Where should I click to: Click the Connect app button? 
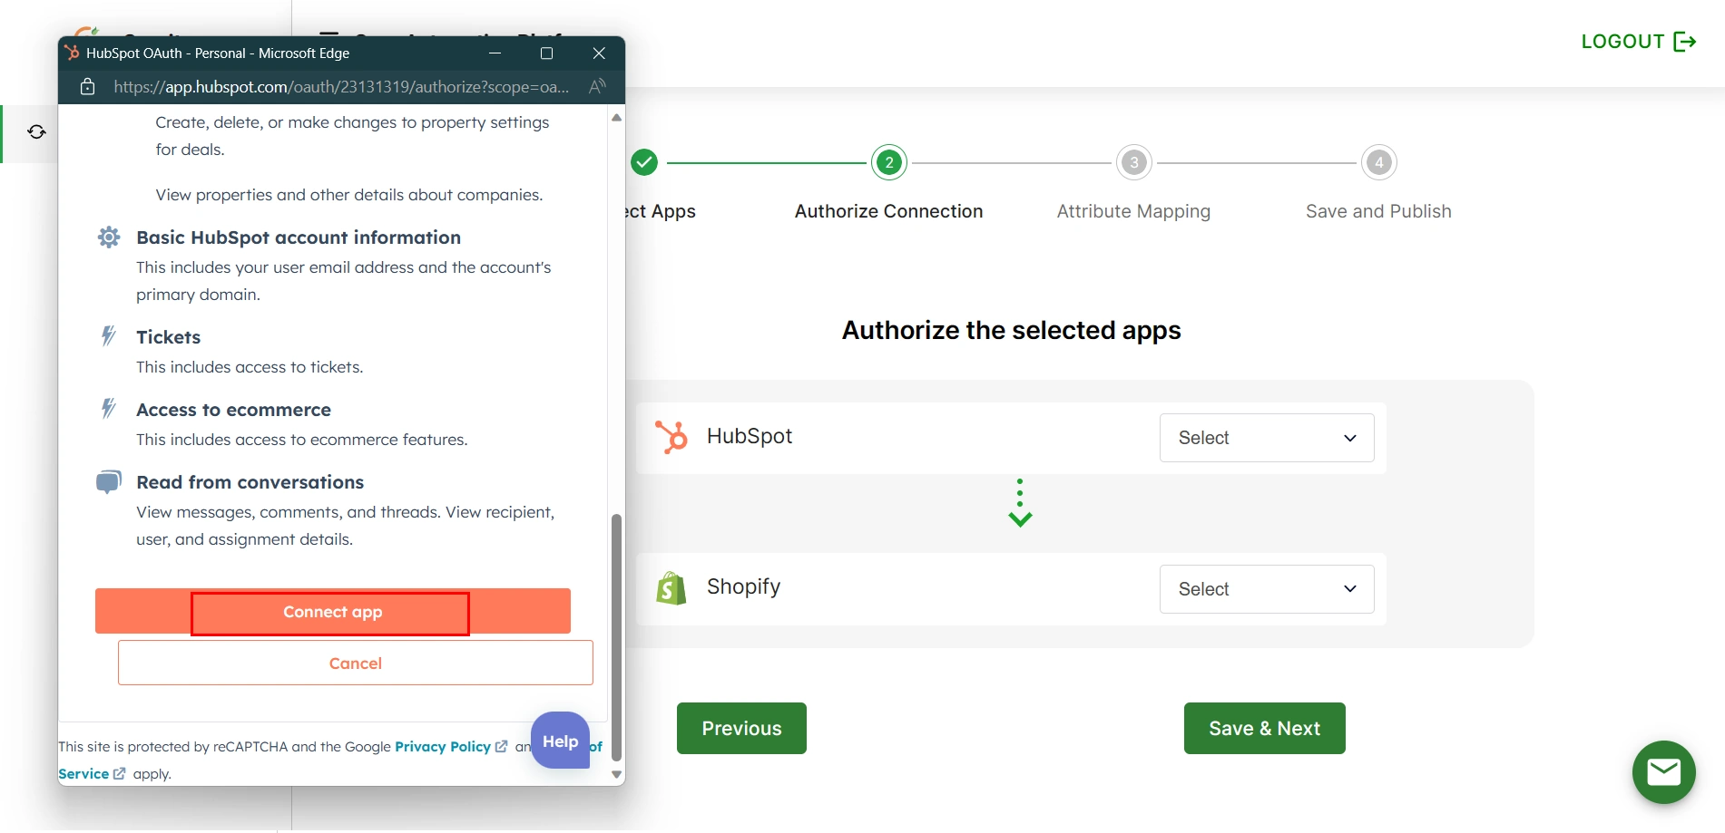330,611
